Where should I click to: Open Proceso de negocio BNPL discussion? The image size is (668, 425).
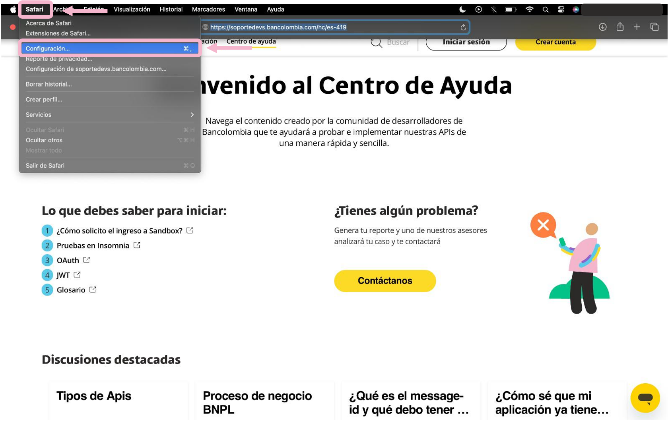264,401
